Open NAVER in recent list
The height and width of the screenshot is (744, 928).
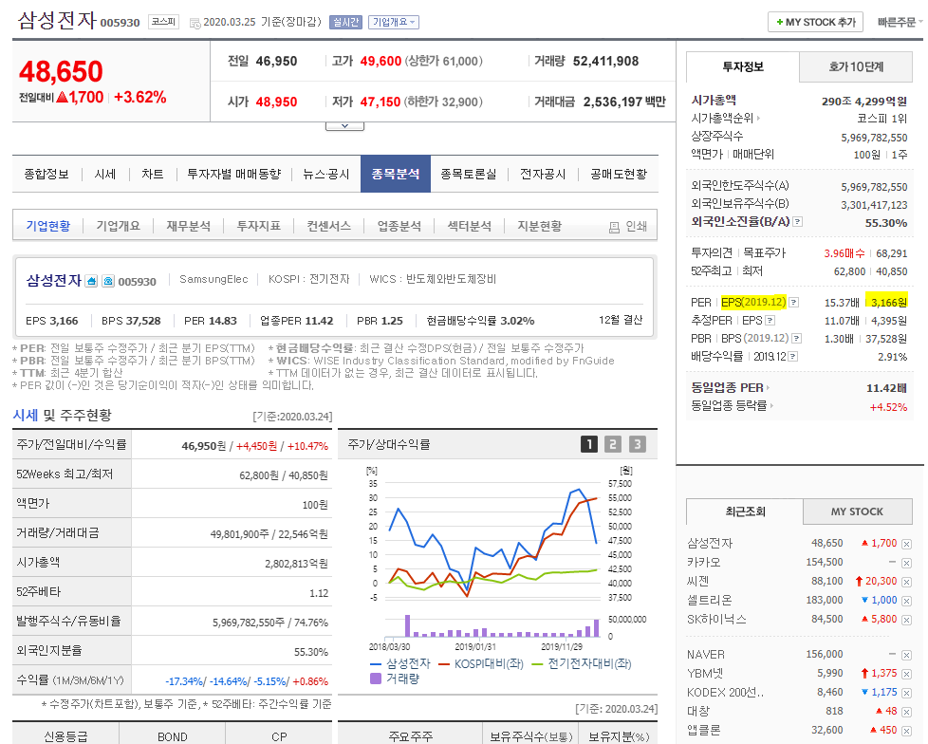[705, 655]
